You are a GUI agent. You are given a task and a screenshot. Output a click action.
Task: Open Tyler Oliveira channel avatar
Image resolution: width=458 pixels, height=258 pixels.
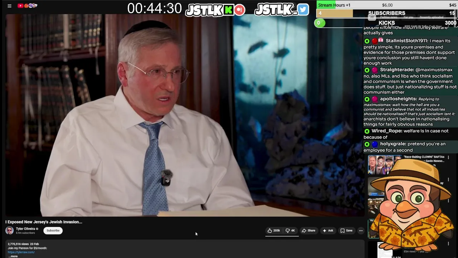click(10, 230)
